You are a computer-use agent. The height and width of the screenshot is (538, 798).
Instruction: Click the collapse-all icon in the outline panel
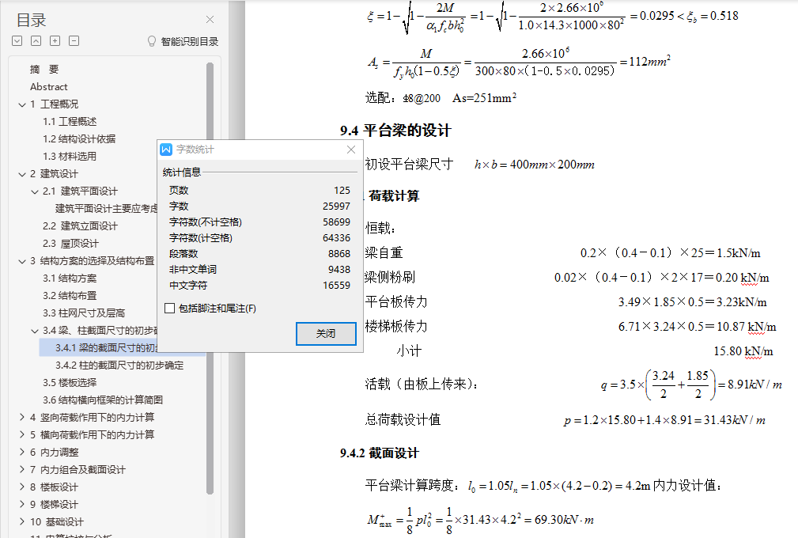coord(36,40)
